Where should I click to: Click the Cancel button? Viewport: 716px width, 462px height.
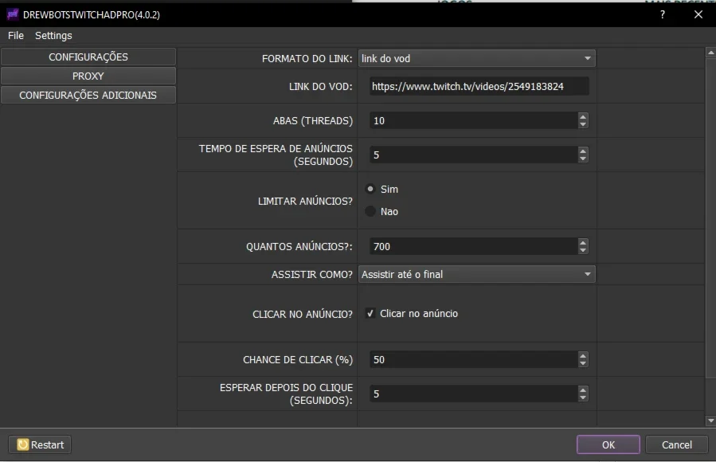coord(677,444)
